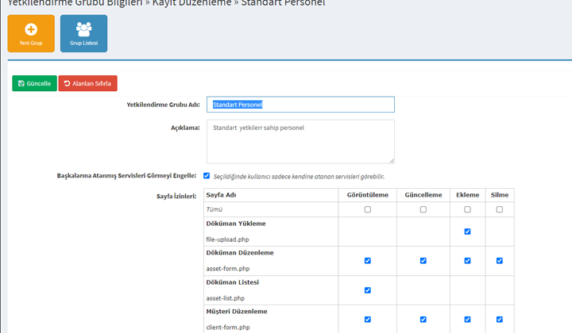Click the Yeni Grup plus icon
The width and height of the screenshot is (572, 333).
click(x=31, y=29)
